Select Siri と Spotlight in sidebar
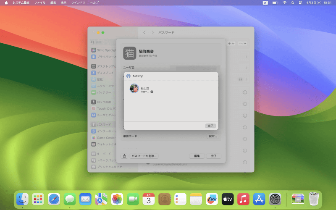The height and width of the screenshot is (210, 336). tap(104, 50)
